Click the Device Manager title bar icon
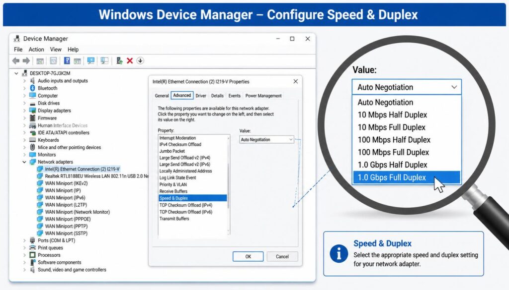This screenshot has width=509, height=290. click(x=16, y=39)
